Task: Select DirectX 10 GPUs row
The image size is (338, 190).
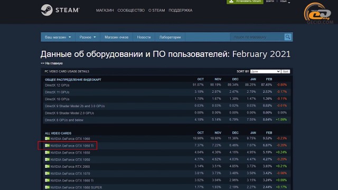Action: click(167, 99)
